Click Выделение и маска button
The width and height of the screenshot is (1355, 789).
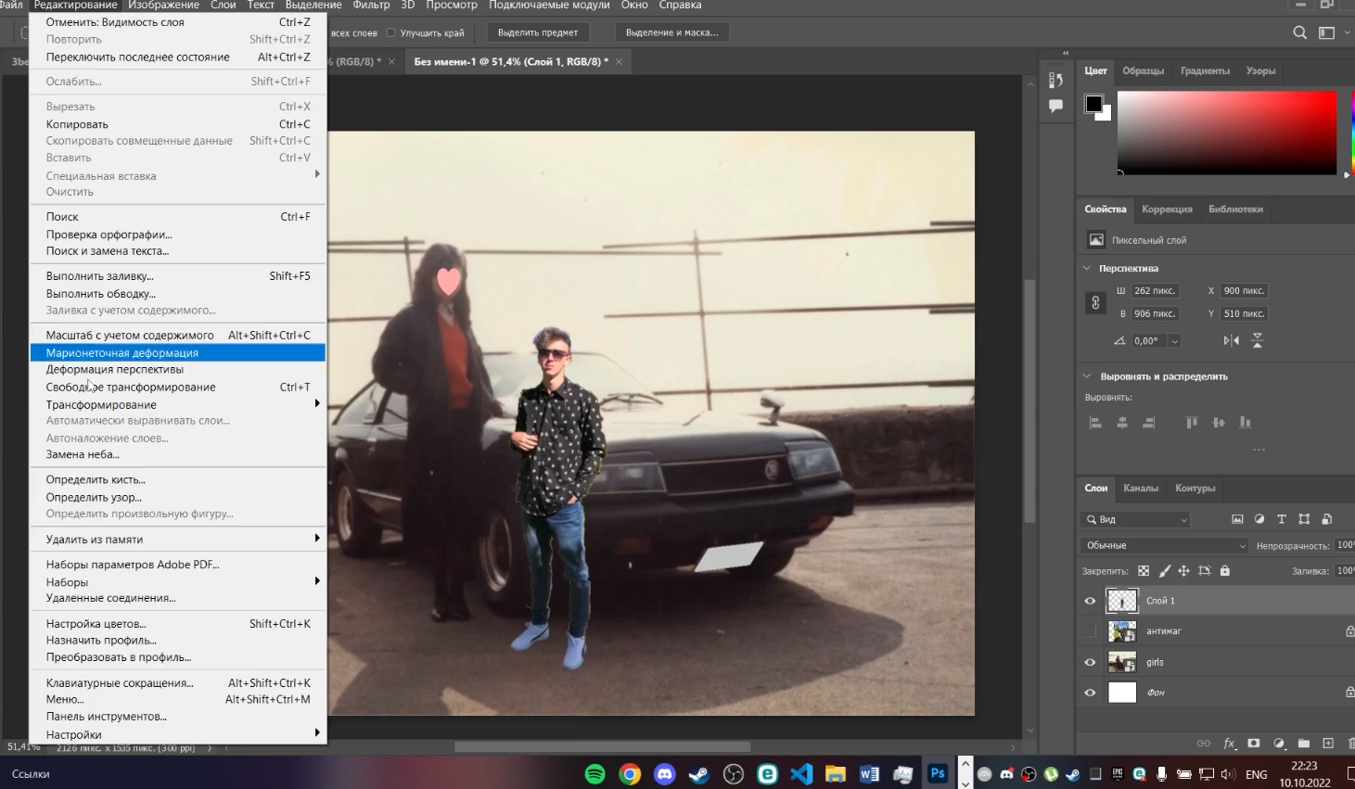click(x=671, y=32)
